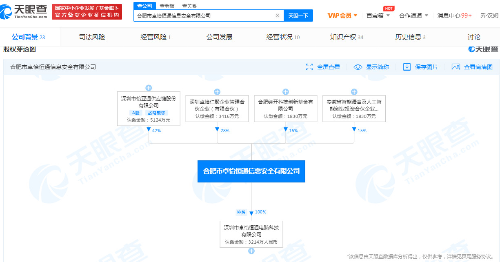The width and height of the screenshot is (500, 262).
Task: Click the 100% holding percentage
Action: pyautogui.click(x=260, y=212)
